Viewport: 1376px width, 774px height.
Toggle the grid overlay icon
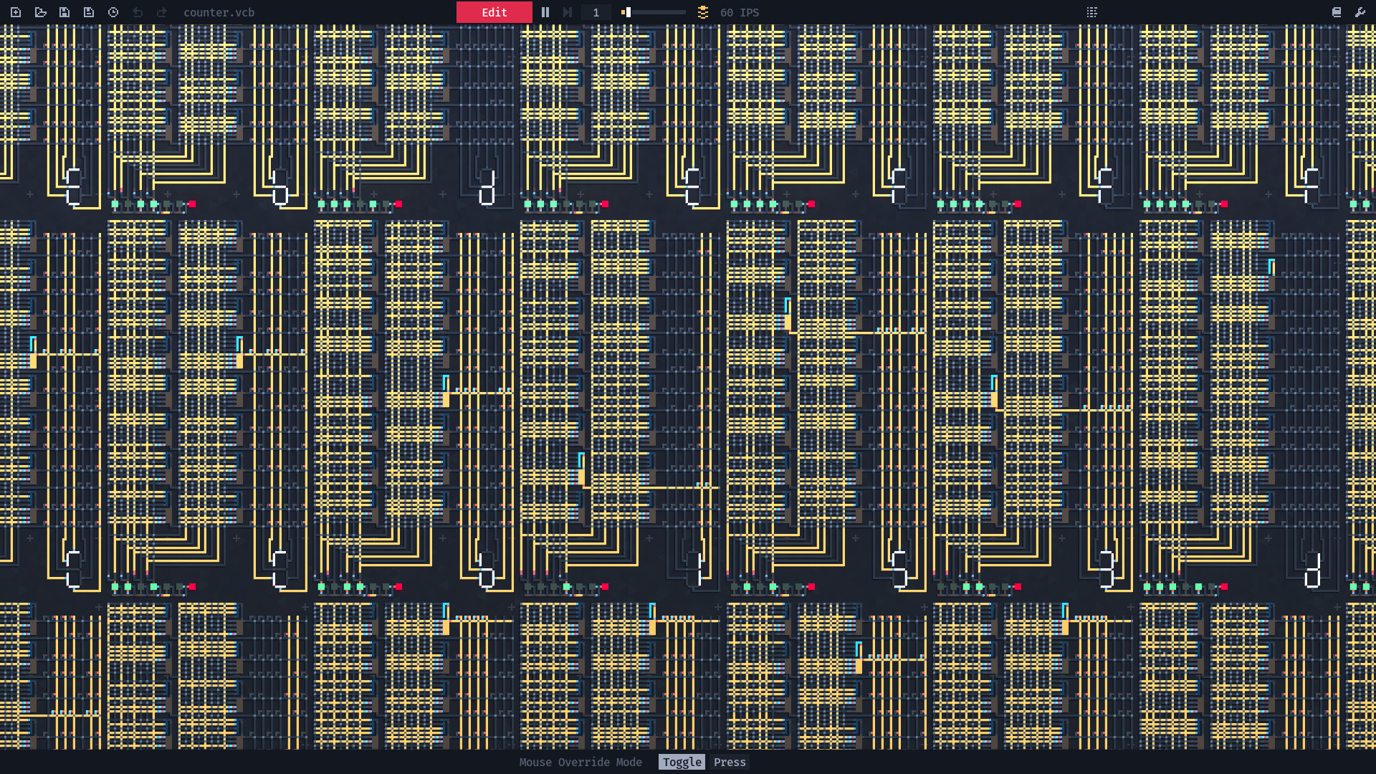point(1091,12)
